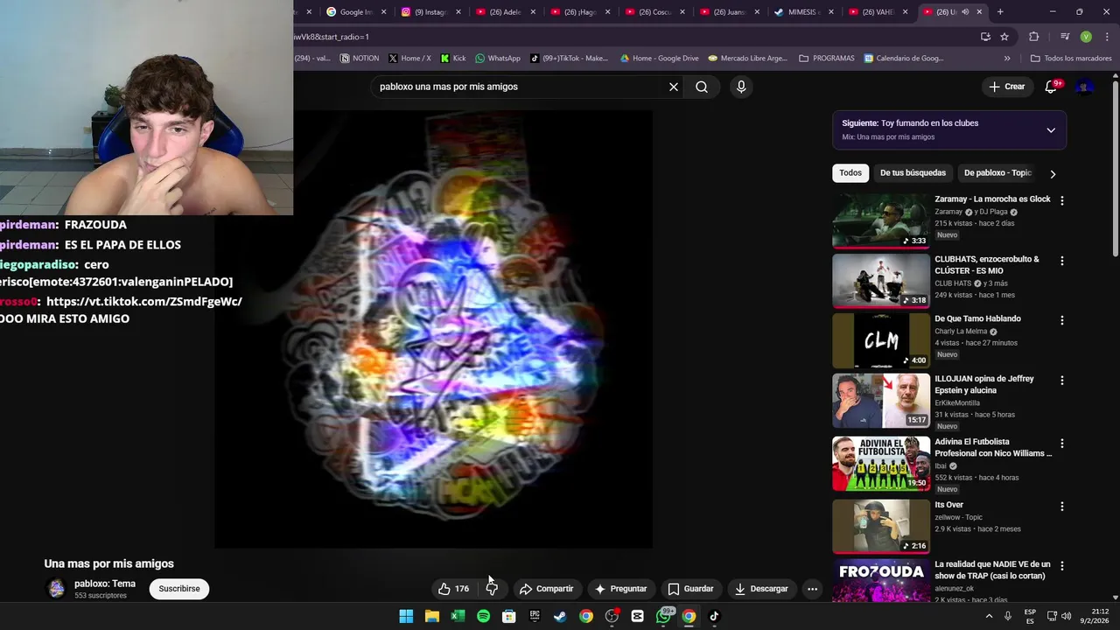Switch to the Instagram browser tab
Viewport: 1120px width, 630px height.
[x=429, y=11]
